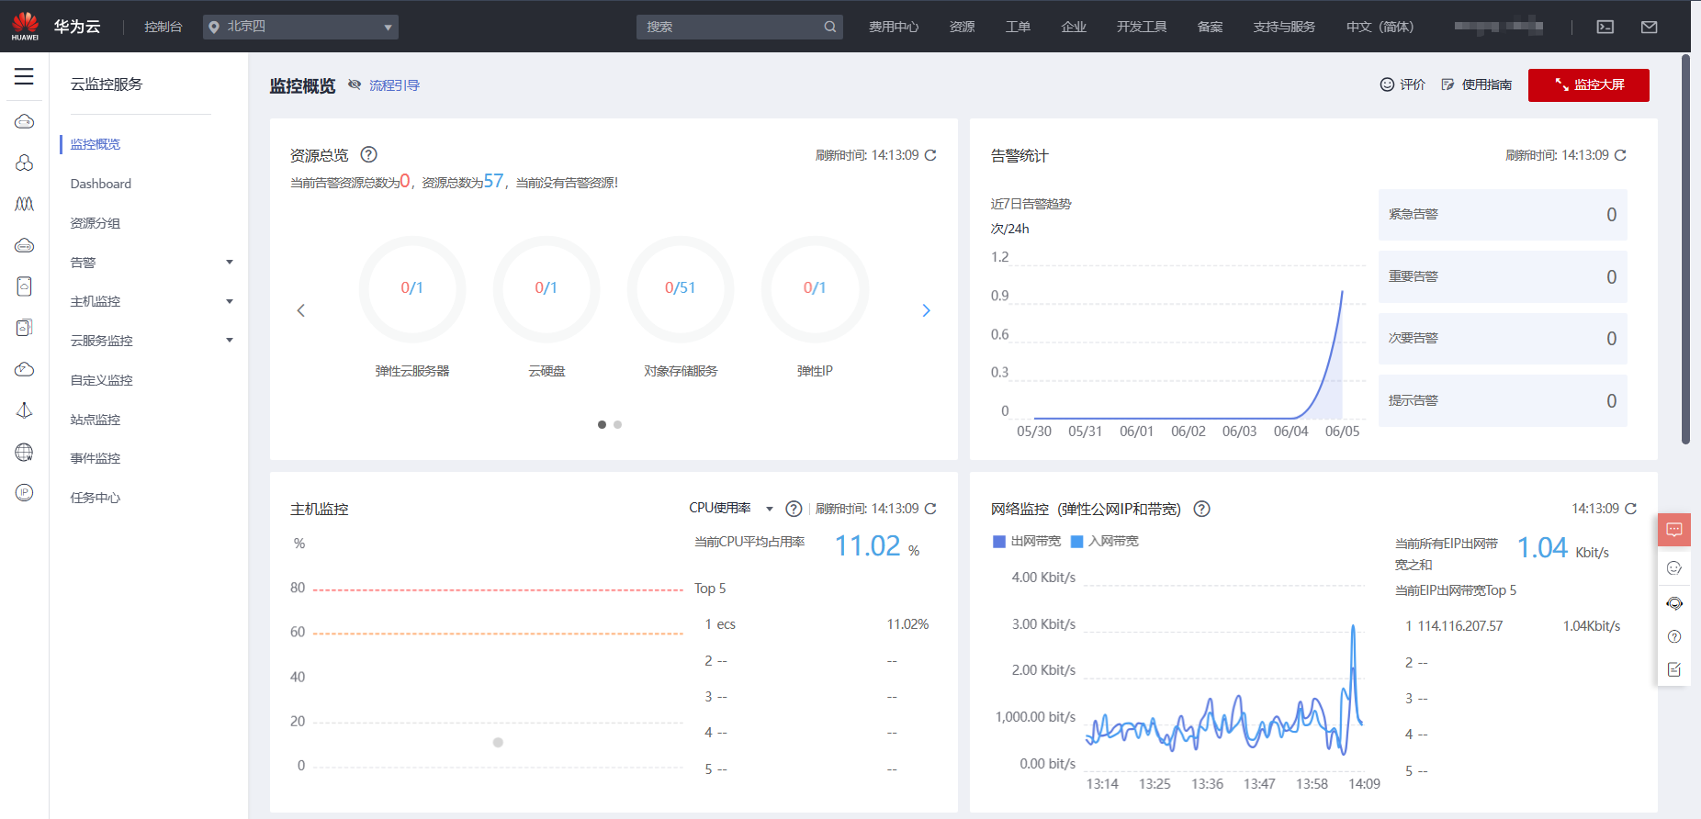The height and width of the screenshot is (819, 1701).
Task: Refresh the 主机监控 panel
Action: (x=930, y=509)
